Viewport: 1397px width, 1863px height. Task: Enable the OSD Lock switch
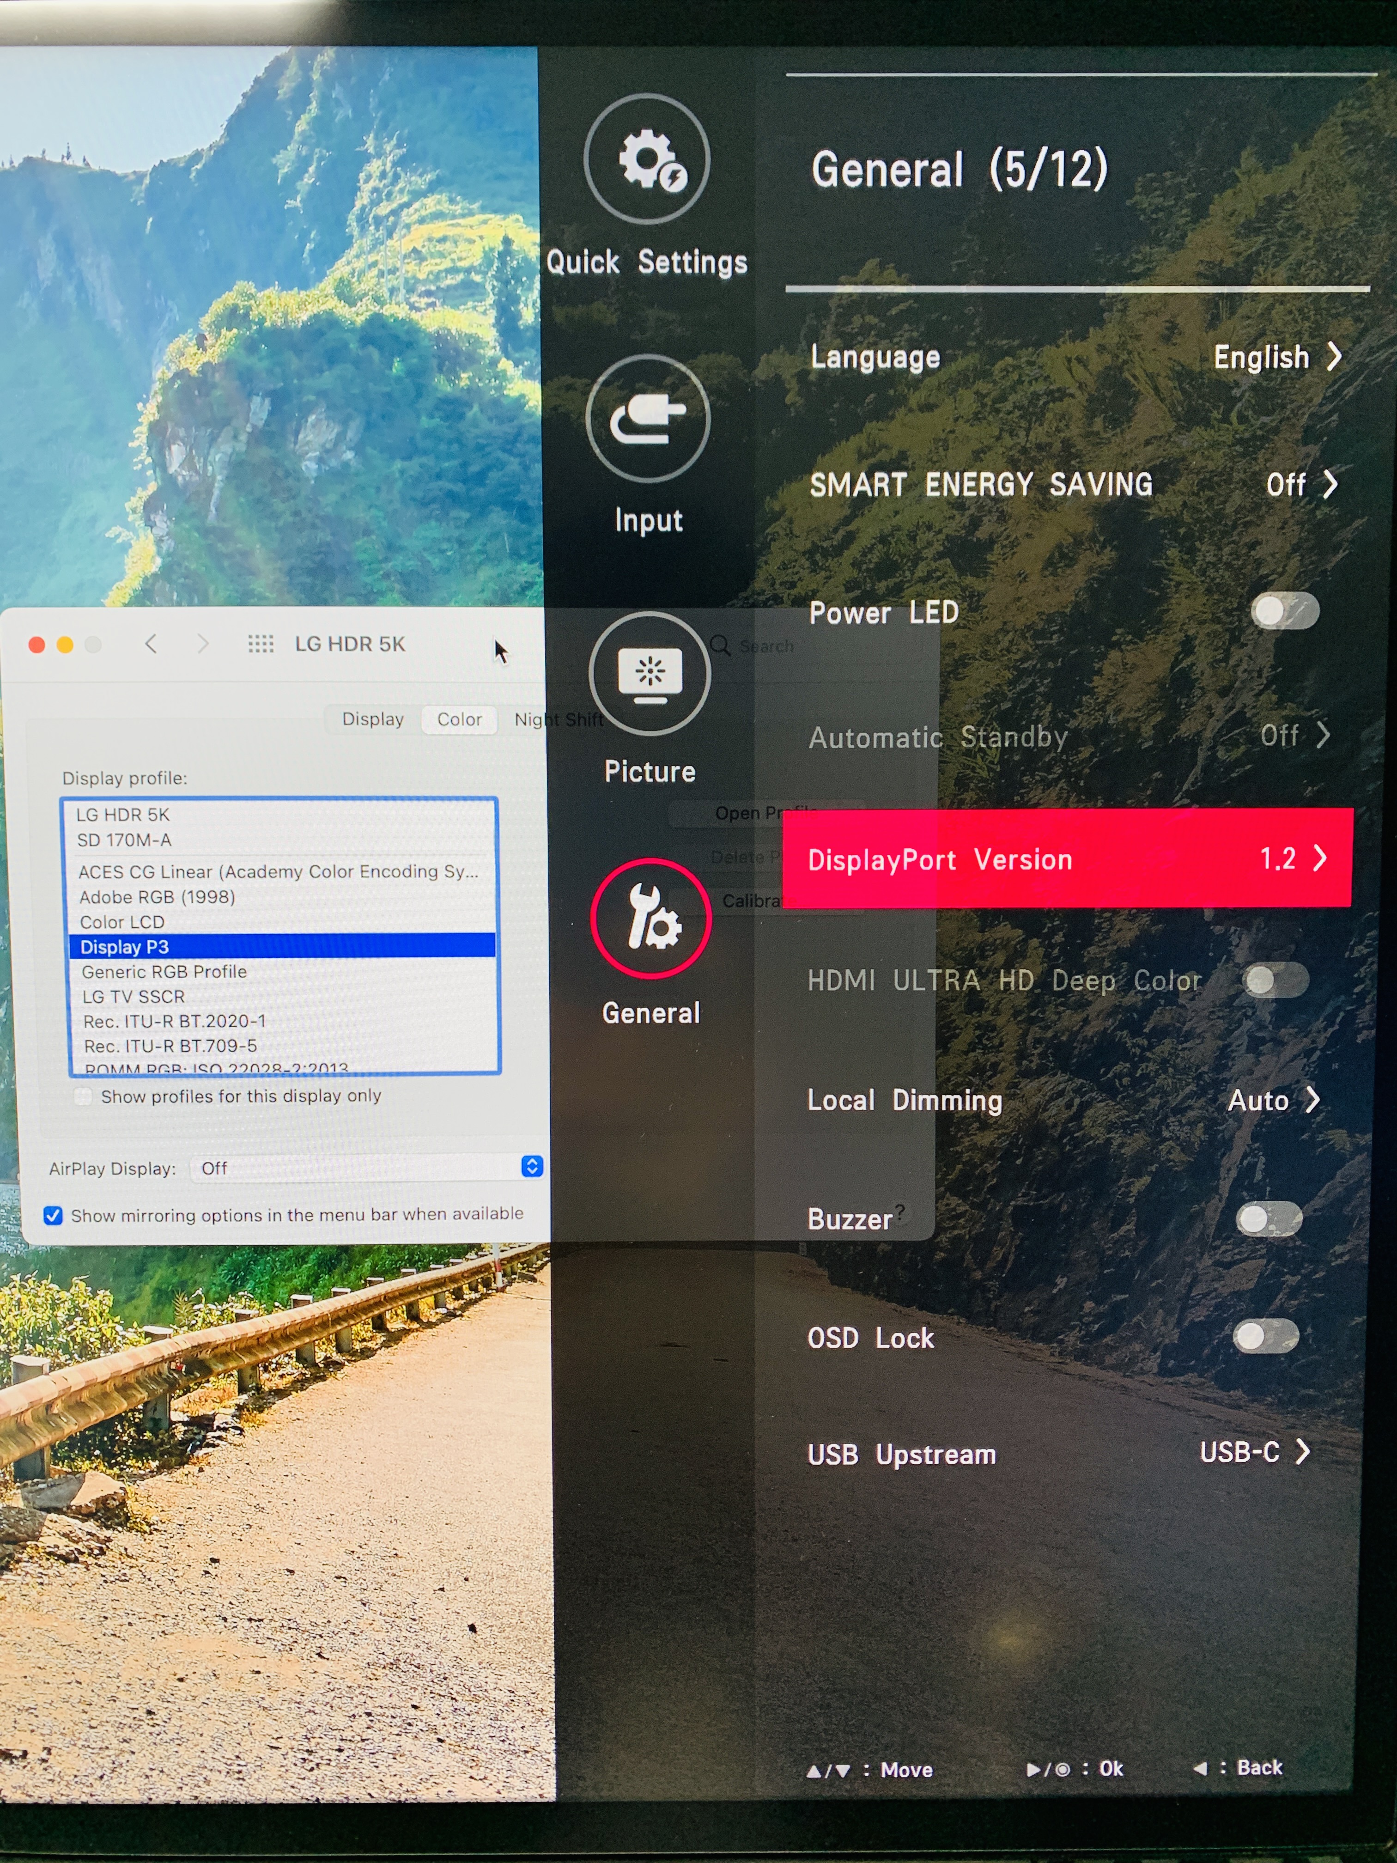pyautogui.click(x=1266, y=1336)
